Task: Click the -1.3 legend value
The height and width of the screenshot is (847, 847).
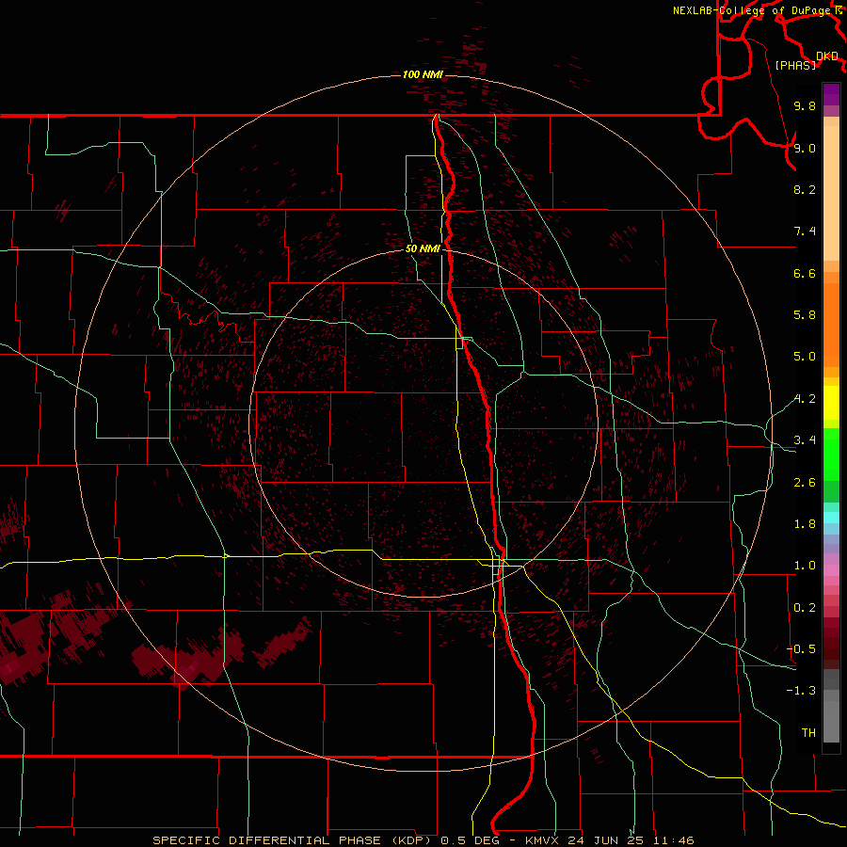Action: point(801,691)
